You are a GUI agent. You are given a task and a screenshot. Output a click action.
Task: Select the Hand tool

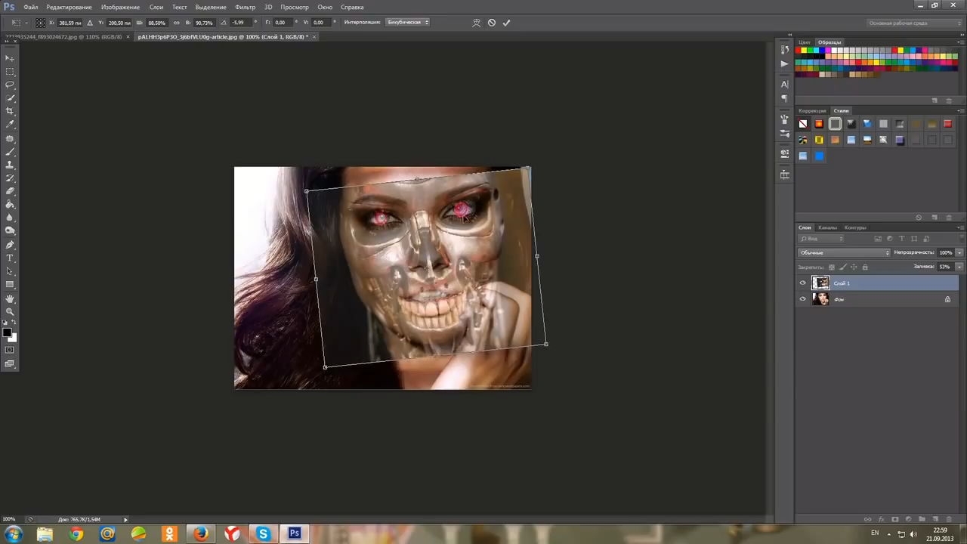click(x=10, y=298)
